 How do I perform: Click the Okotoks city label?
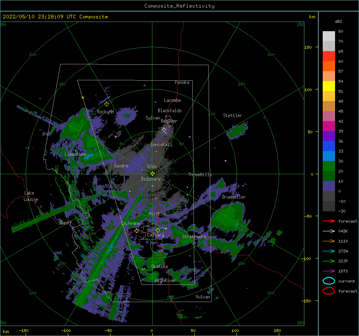(x=160, y=266)
